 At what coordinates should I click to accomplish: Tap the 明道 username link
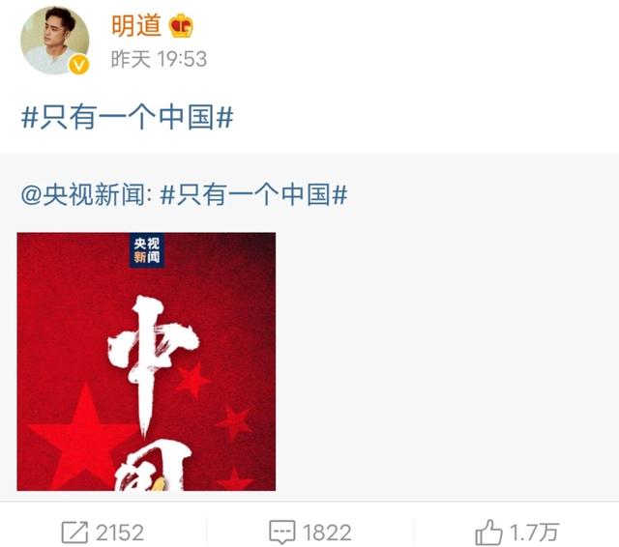pyautogui.click(x=136, y=25)
